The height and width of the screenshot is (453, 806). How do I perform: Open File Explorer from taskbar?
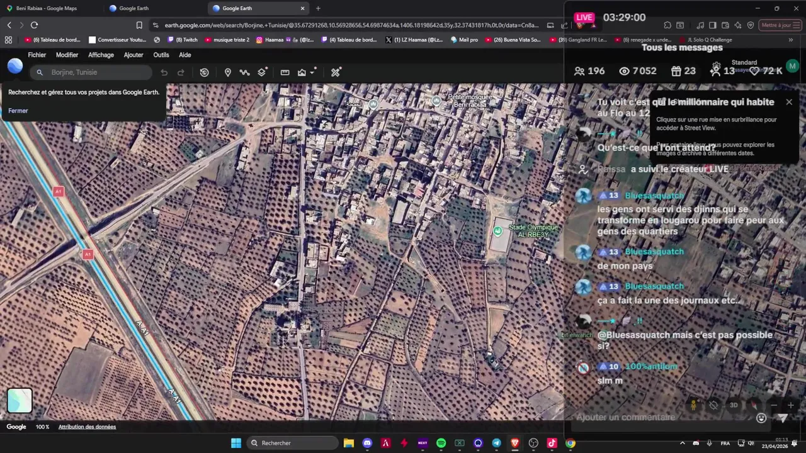349,443
